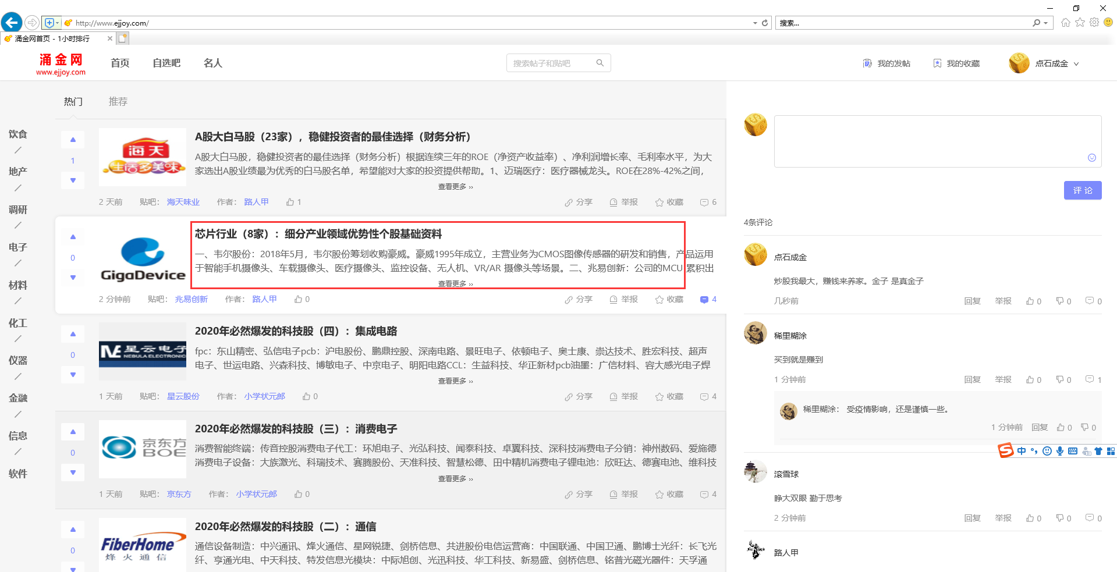The width and height of the screenshot is (1117, 572).
Task: Favorite the 集成电路 post with star
Action: pyautogui.click(x=669, y=396)
